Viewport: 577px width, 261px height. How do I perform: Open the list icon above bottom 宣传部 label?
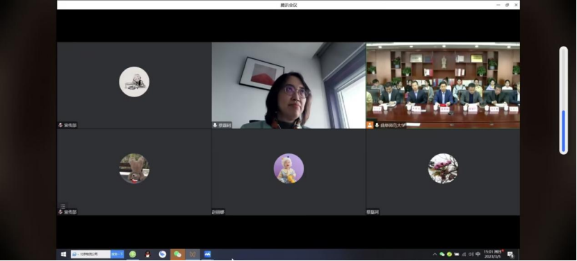[63, 207]
